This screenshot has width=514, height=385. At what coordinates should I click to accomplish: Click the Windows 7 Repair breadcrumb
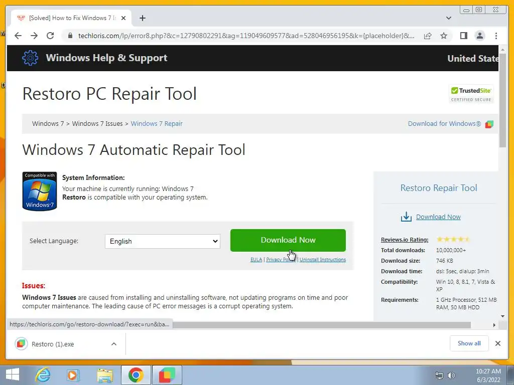coord(157,124)
